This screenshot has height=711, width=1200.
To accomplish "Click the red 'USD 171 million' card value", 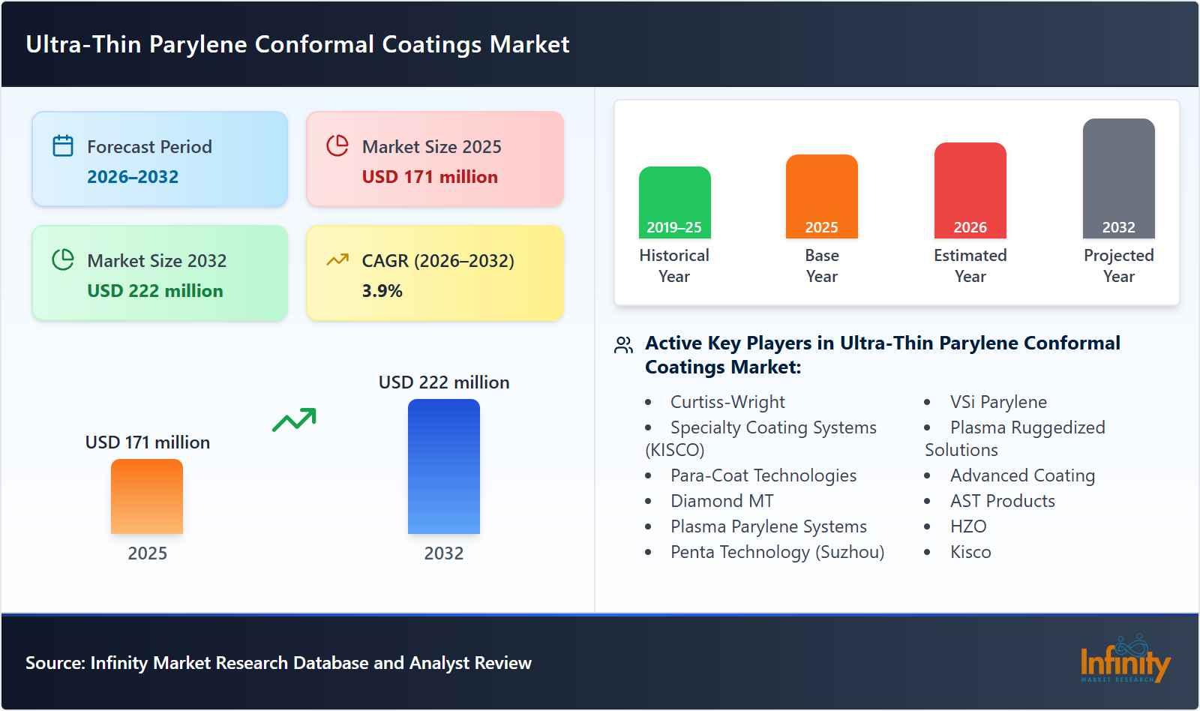I will coord(430,177).
